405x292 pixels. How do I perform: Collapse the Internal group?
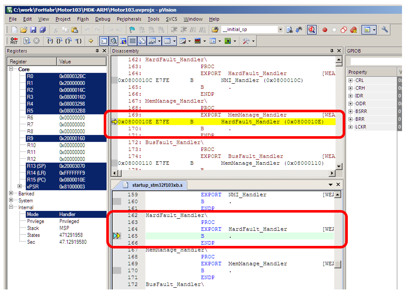11,207
